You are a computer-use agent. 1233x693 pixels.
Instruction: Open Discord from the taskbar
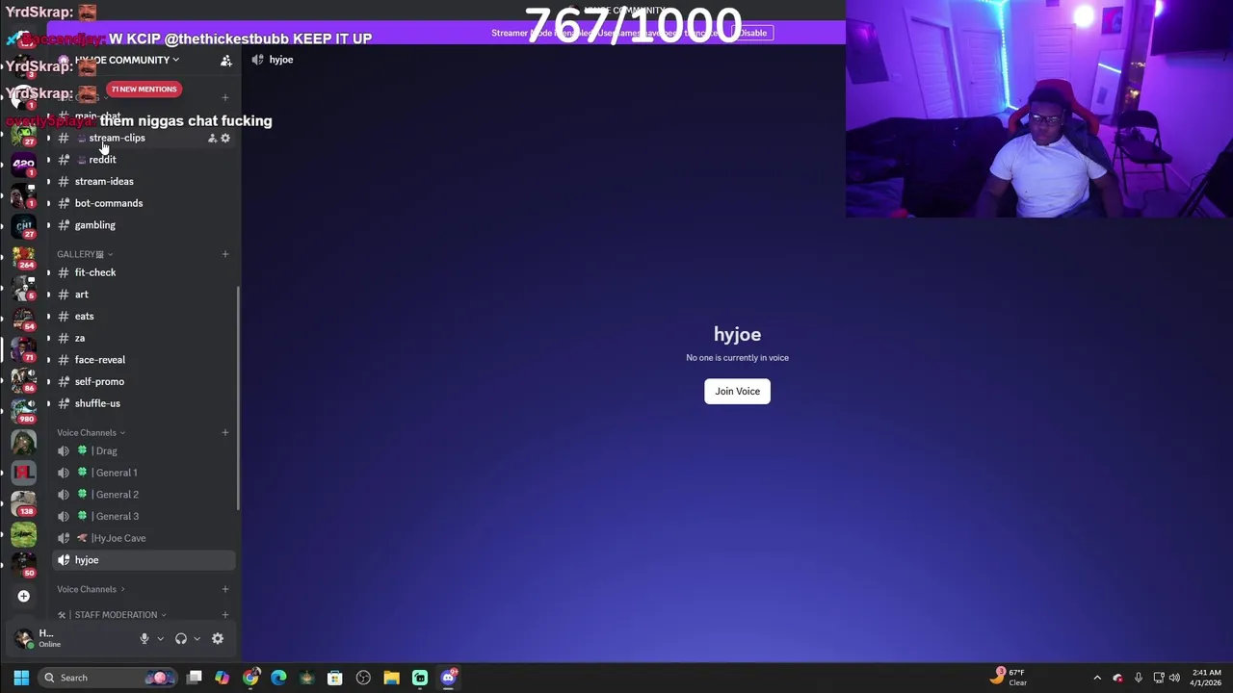448,678
